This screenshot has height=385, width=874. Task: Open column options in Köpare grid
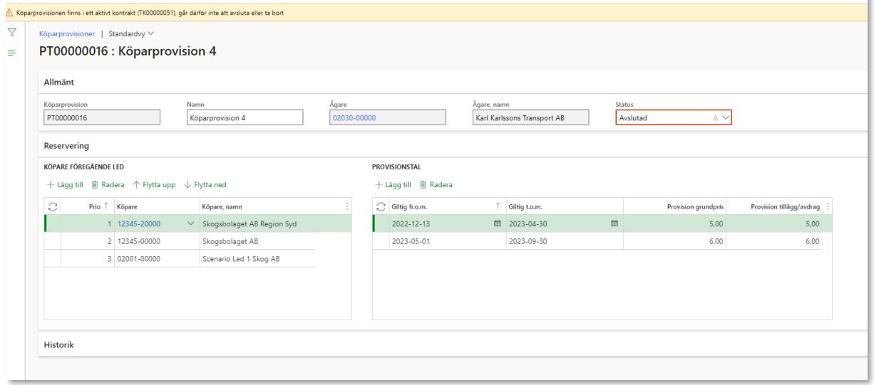[x=347, y=206]
